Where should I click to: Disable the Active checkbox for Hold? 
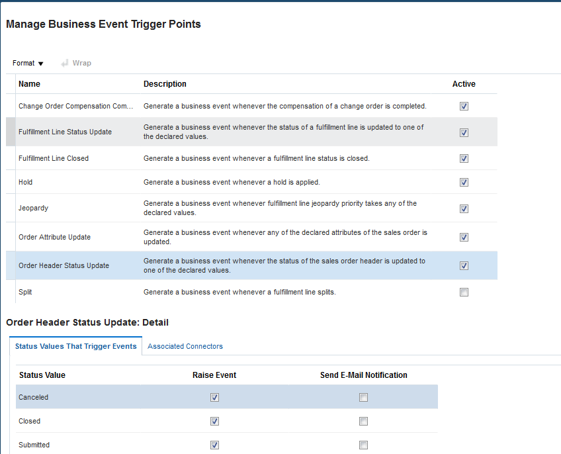coord(464,182)
